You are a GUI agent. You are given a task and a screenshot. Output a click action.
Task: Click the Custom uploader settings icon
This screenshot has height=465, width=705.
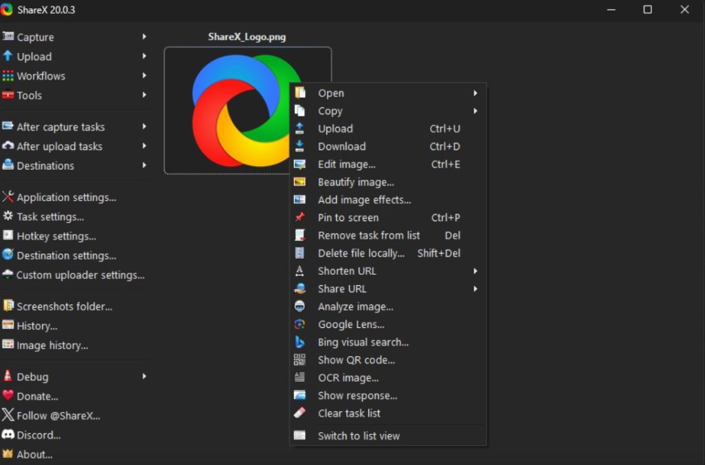pos(8,274)
